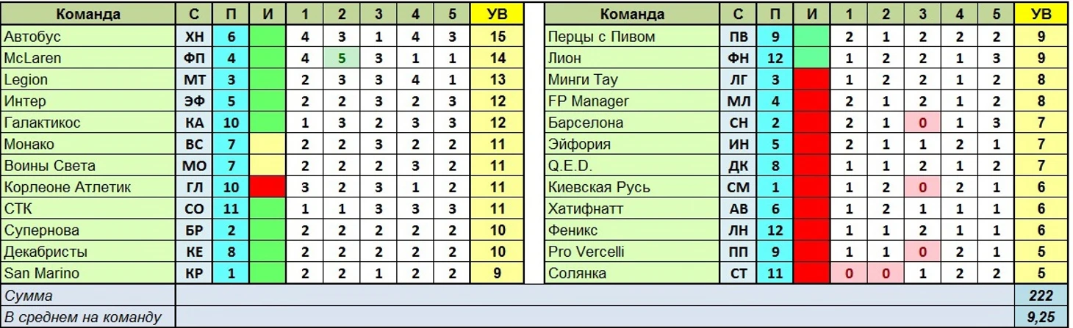The height and width of the screenshot is (328, 1073).
Task: Select the San Marino team cell
Action: [x=88, y=274]
